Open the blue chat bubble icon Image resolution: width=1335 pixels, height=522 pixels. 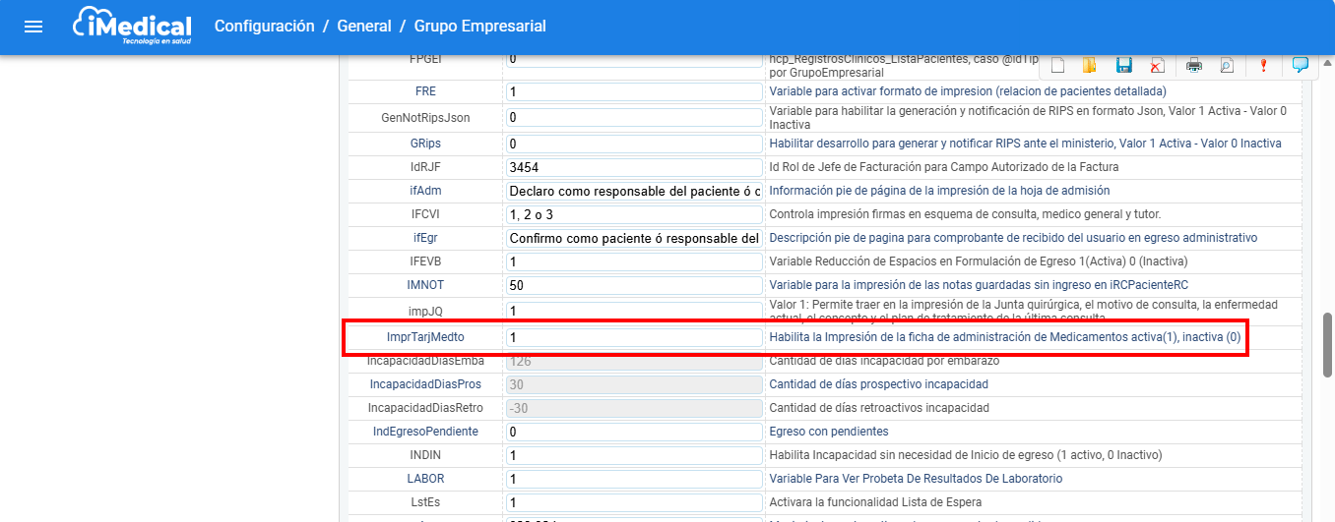(1301, 65)
